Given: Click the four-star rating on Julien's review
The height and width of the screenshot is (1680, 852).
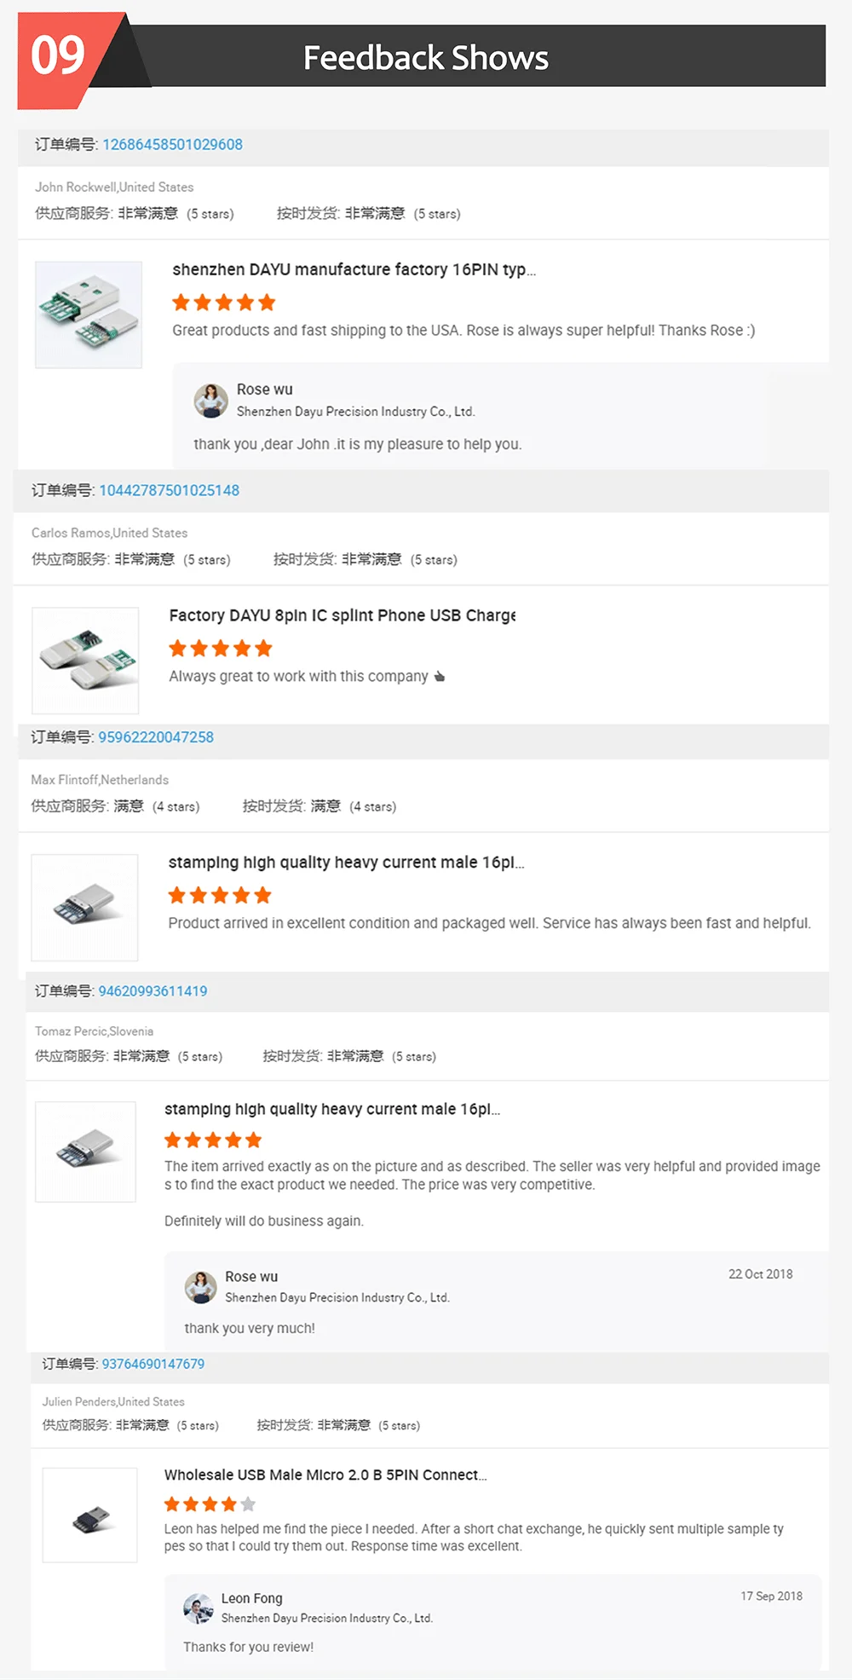Looking at the screenshot, I should [x=210, y=1504].
